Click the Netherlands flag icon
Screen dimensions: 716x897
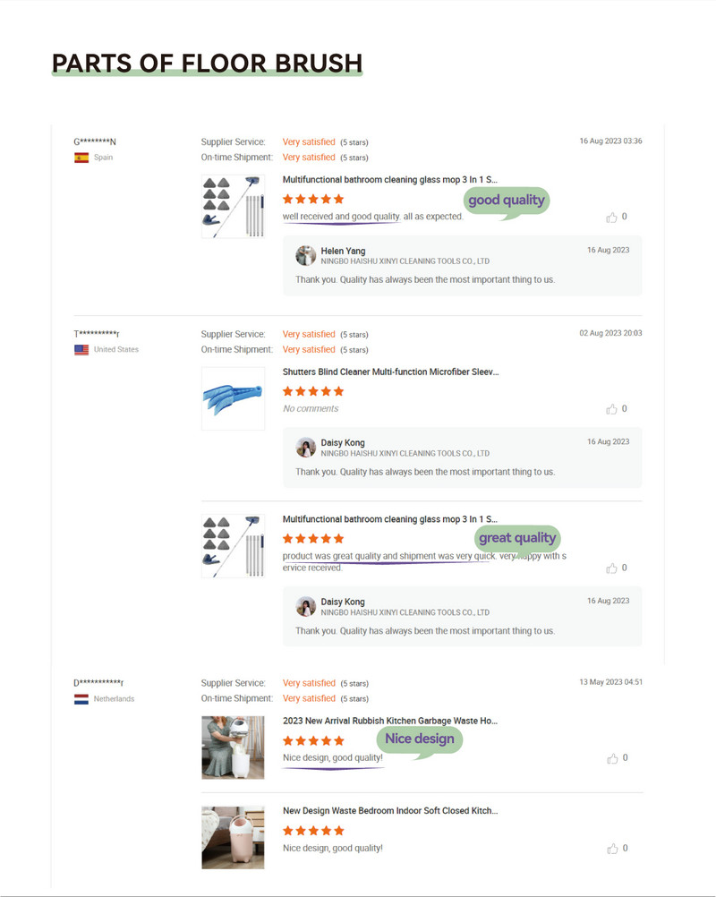coord(81,699)
